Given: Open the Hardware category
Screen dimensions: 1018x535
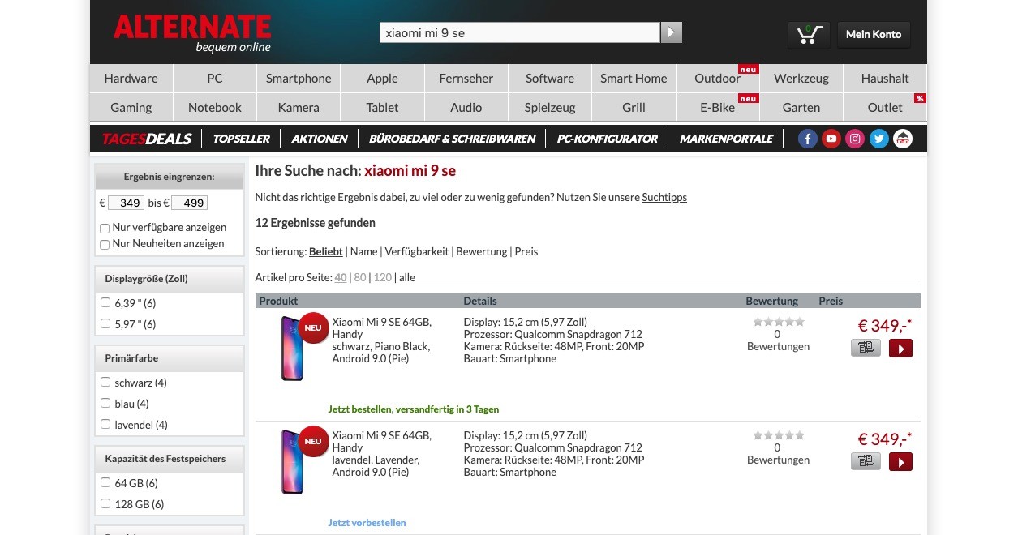Looking at the screenshot, I should click(x=131, y=79).
